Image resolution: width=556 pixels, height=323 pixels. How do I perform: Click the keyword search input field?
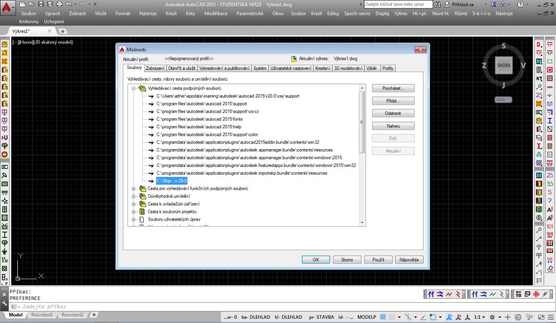(x=398, y=4)
